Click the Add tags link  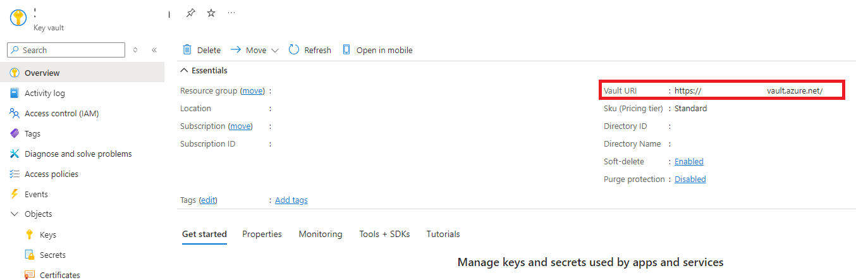pyautogui.click(x=291, y=200)
